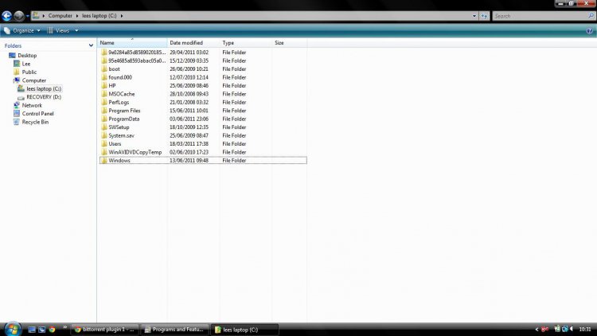Select the found.000 folder icon
This screenshot has height=336, width=597.
pyautogui.click(x=104, y=77)
